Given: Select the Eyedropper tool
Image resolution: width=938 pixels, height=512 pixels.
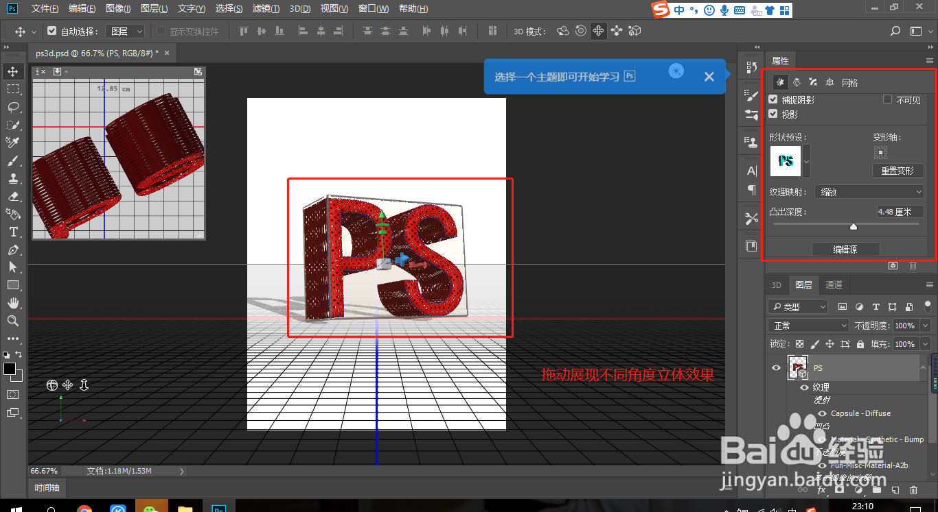Looking at the screenshot, I should pos(13,143).
